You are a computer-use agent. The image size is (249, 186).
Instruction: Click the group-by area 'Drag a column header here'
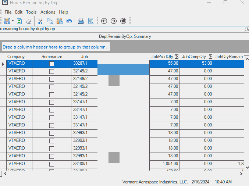coord(56,47)
